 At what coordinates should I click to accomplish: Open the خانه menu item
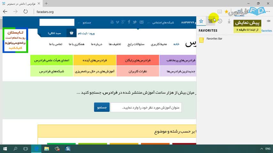[x=176, y=44]
